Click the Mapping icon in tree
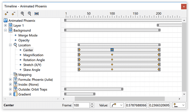The height and width of the screenshot is (112, 190). click(15, 74)
